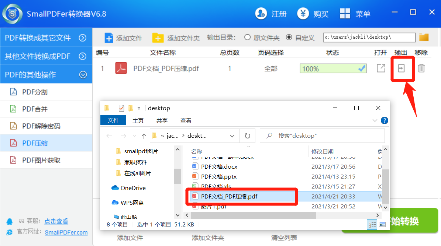This screenshot has width=441, height=246.
Task: Toggle the details view button in Explorer
Action: (372, 224)
